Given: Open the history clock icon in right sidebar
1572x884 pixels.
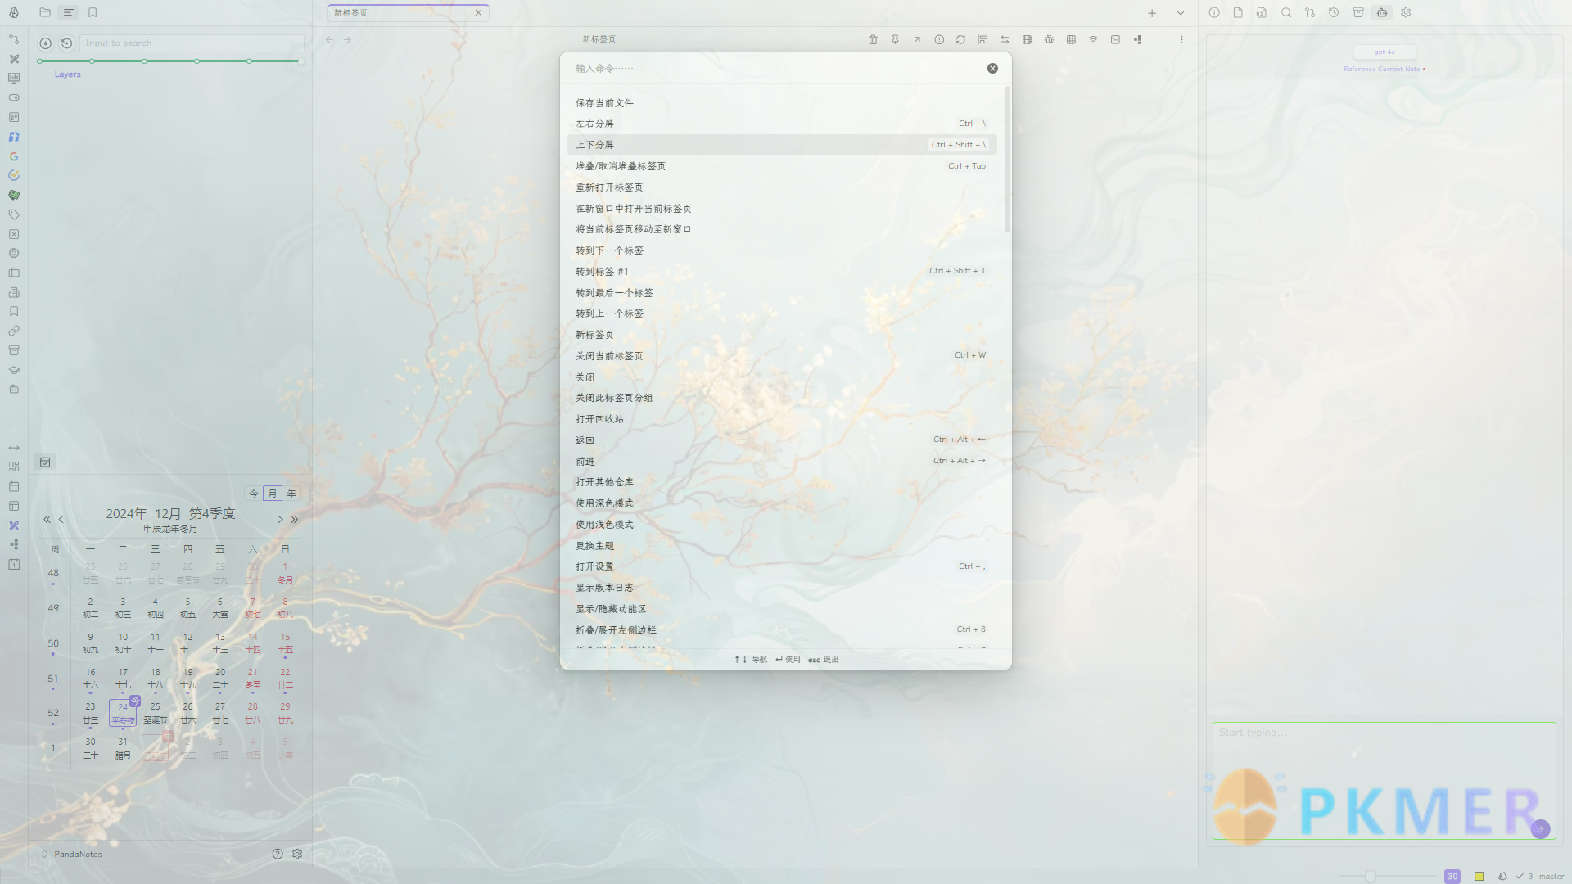Looking at the screenshot, I should click(1334, 12).
